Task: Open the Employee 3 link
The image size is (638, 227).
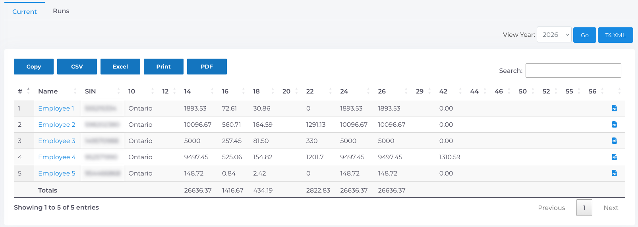Action: [x=56, y=141]
